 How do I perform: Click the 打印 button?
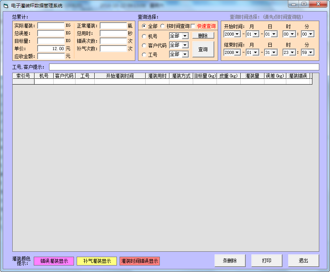[266, 261]
